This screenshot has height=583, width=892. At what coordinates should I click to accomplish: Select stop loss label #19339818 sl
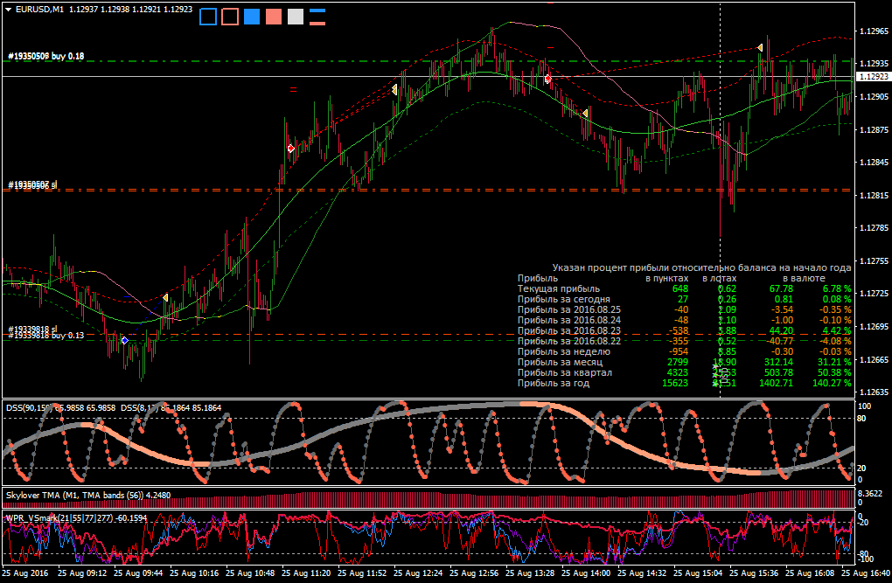point(32,330)
